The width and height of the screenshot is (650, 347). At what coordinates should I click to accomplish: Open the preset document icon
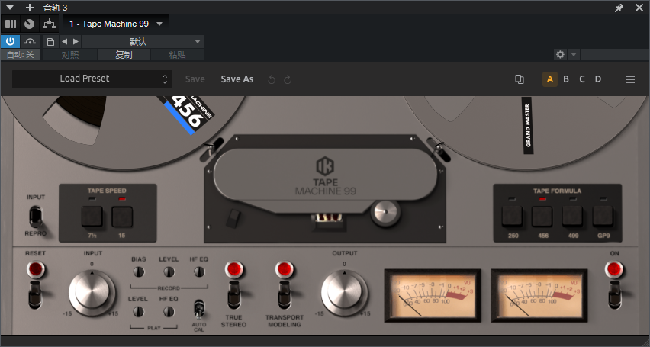click(50, 42)
